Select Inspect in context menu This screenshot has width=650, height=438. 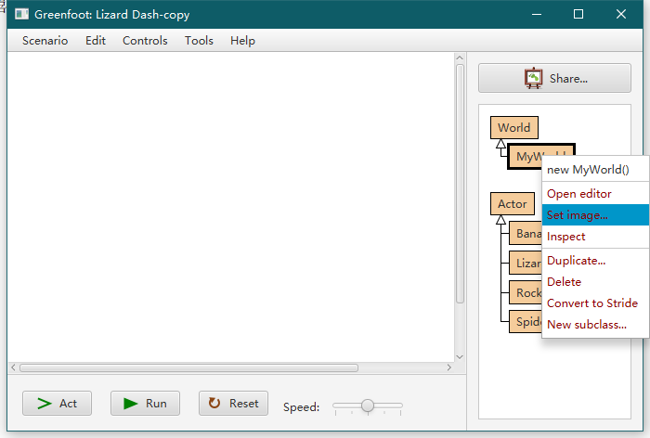(595, 237)
